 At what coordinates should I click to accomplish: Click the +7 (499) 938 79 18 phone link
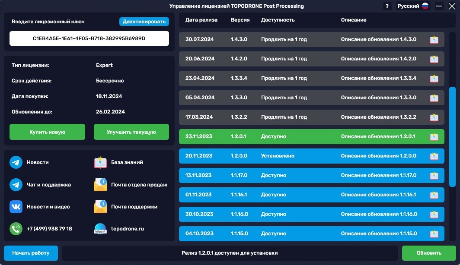[49, 229]
